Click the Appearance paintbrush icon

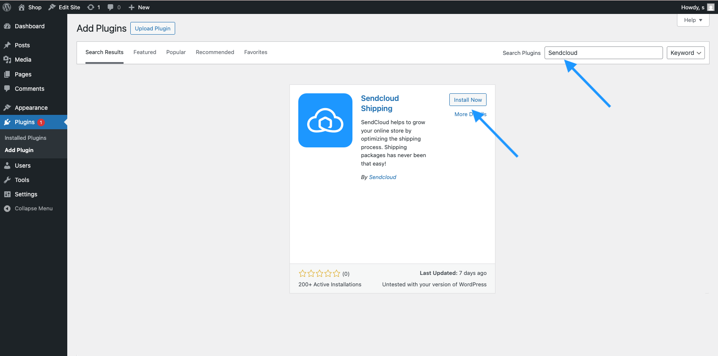[7, 108]
